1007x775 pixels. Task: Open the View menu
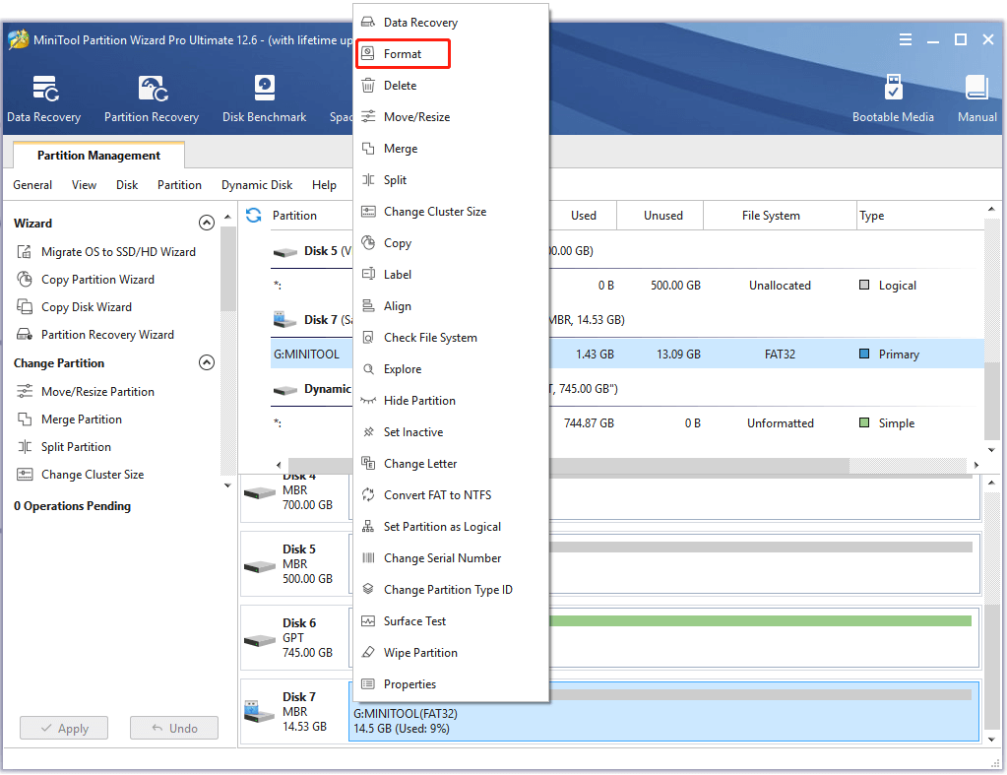(x=84, y=185)
